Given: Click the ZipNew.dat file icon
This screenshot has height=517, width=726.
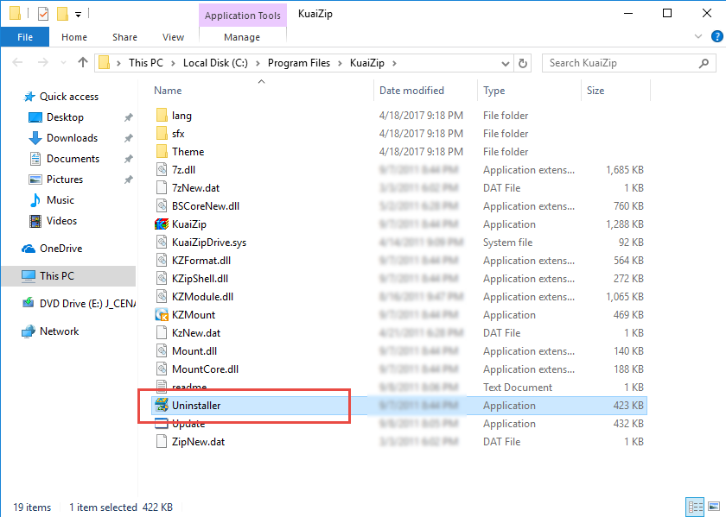Looking at the screenshot, I should point(162,442).
